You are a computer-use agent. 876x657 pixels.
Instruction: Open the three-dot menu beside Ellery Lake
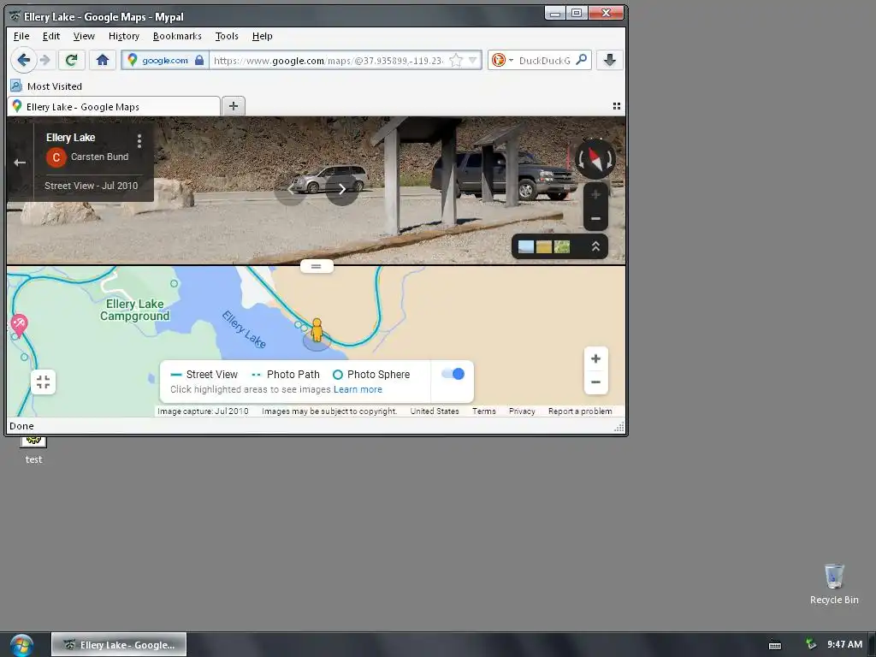click(x=139, y=140)
